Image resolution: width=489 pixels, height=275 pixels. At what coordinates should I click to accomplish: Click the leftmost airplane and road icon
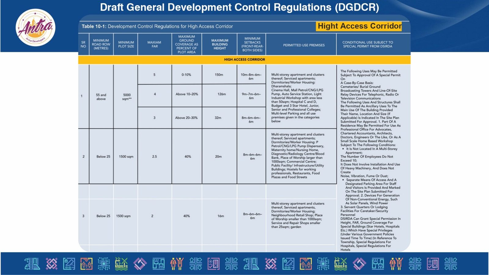pos(32,264)
